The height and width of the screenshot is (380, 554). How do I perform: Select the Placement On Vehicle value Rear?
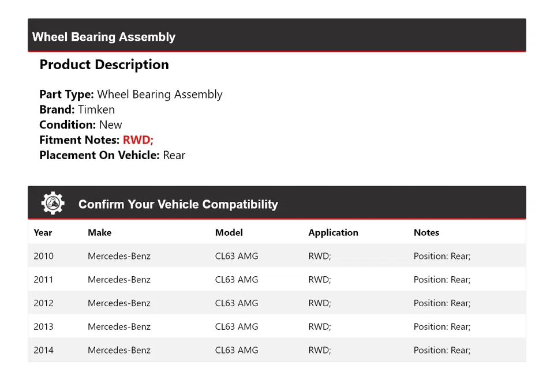(x=174, y=155)
